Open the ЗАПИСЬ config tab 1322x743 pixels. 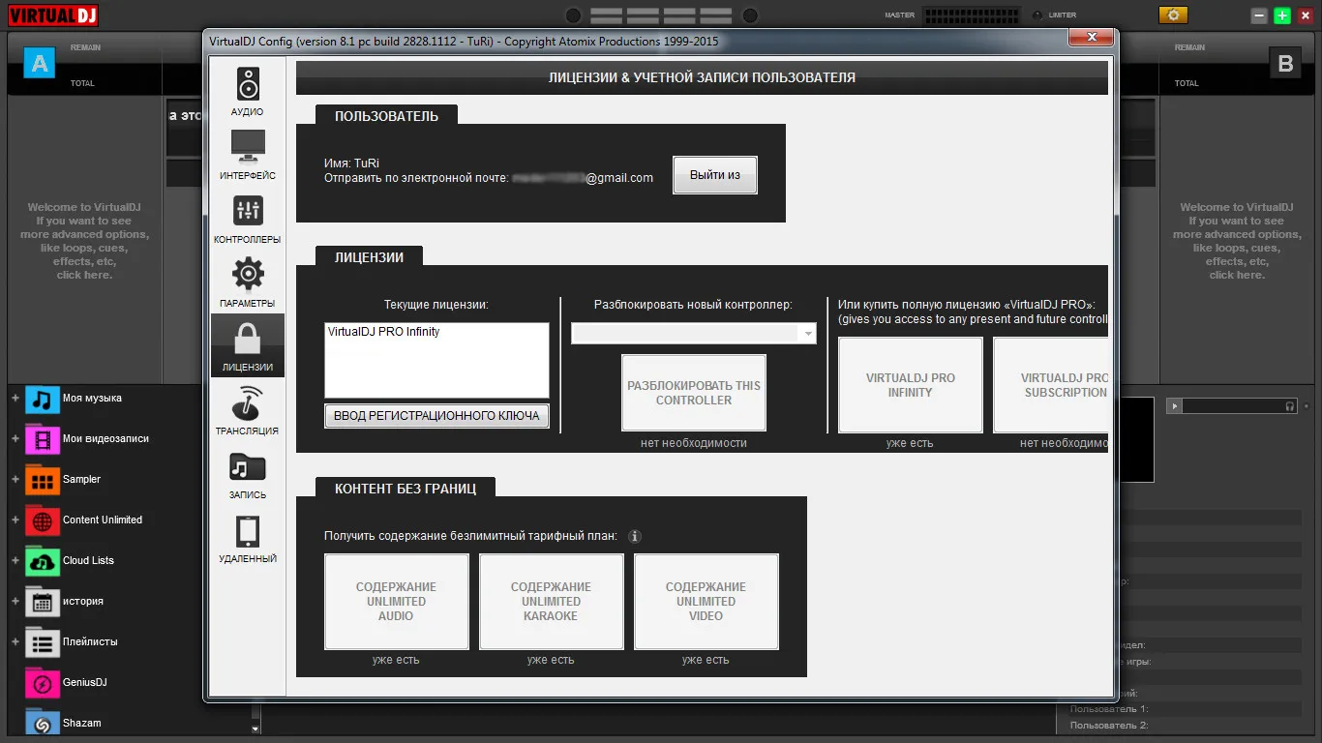click(248, 474)
